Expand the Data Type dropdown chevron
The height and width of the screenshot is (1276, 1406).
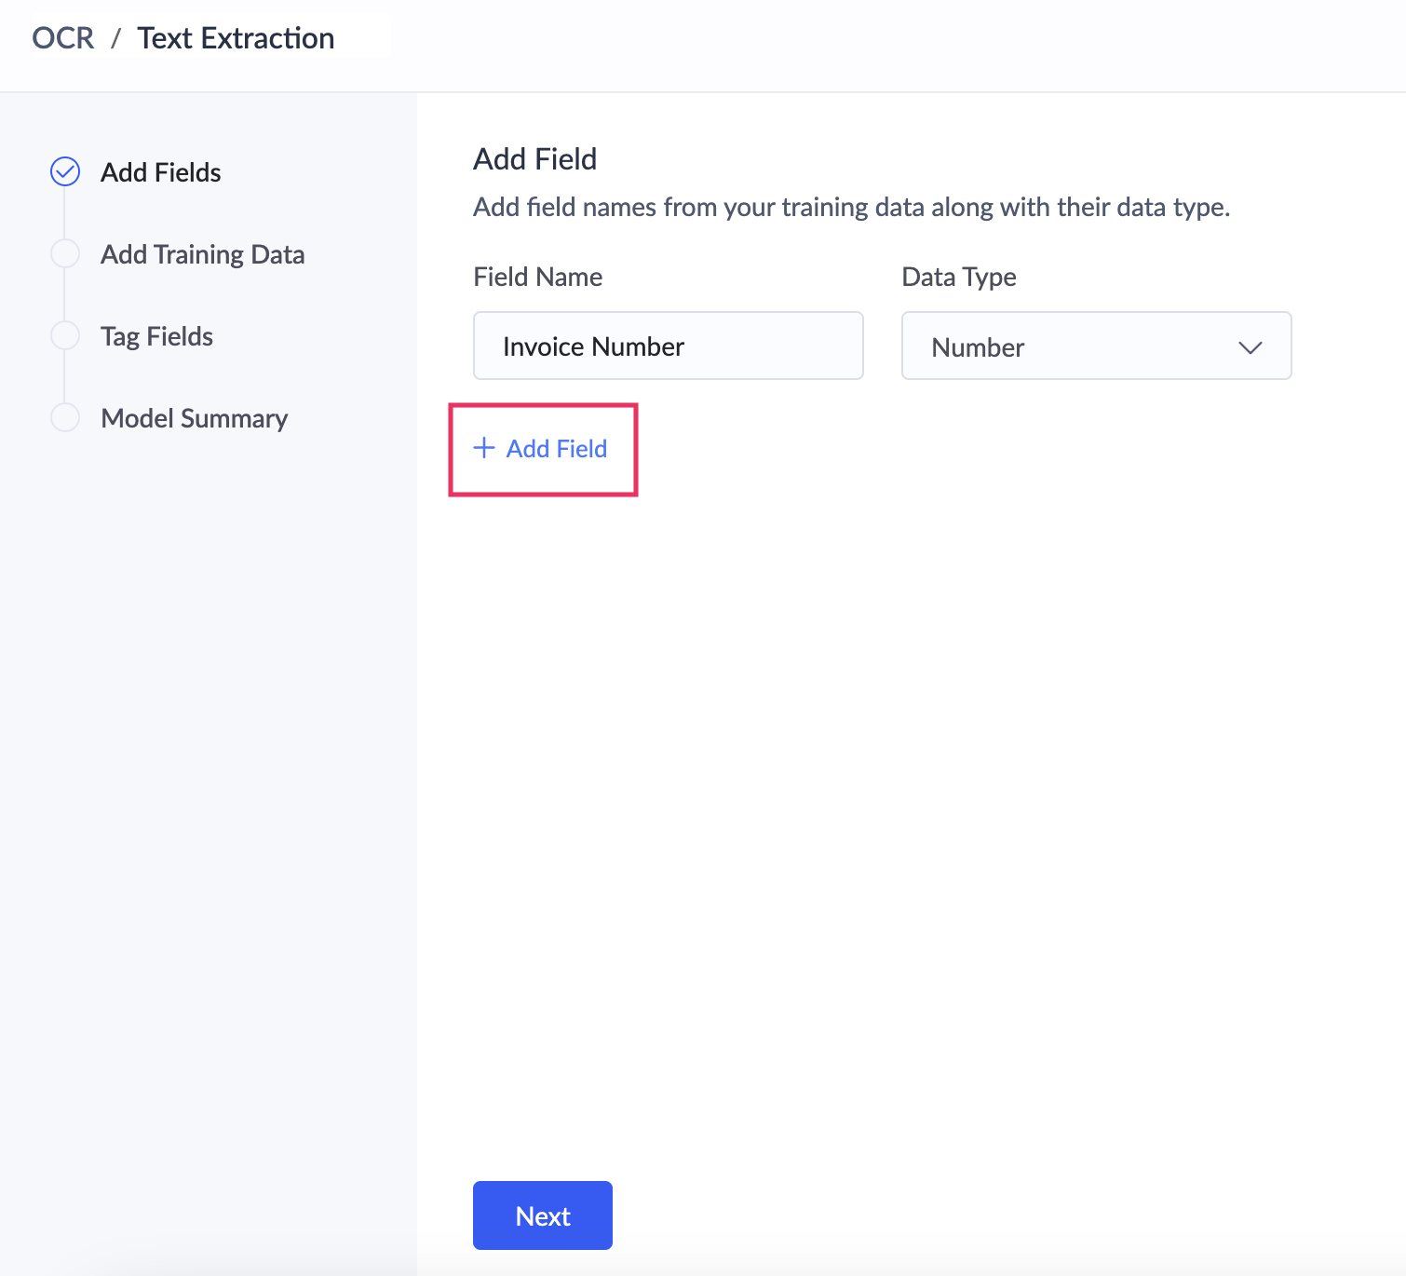click(x=1250, y=347)
